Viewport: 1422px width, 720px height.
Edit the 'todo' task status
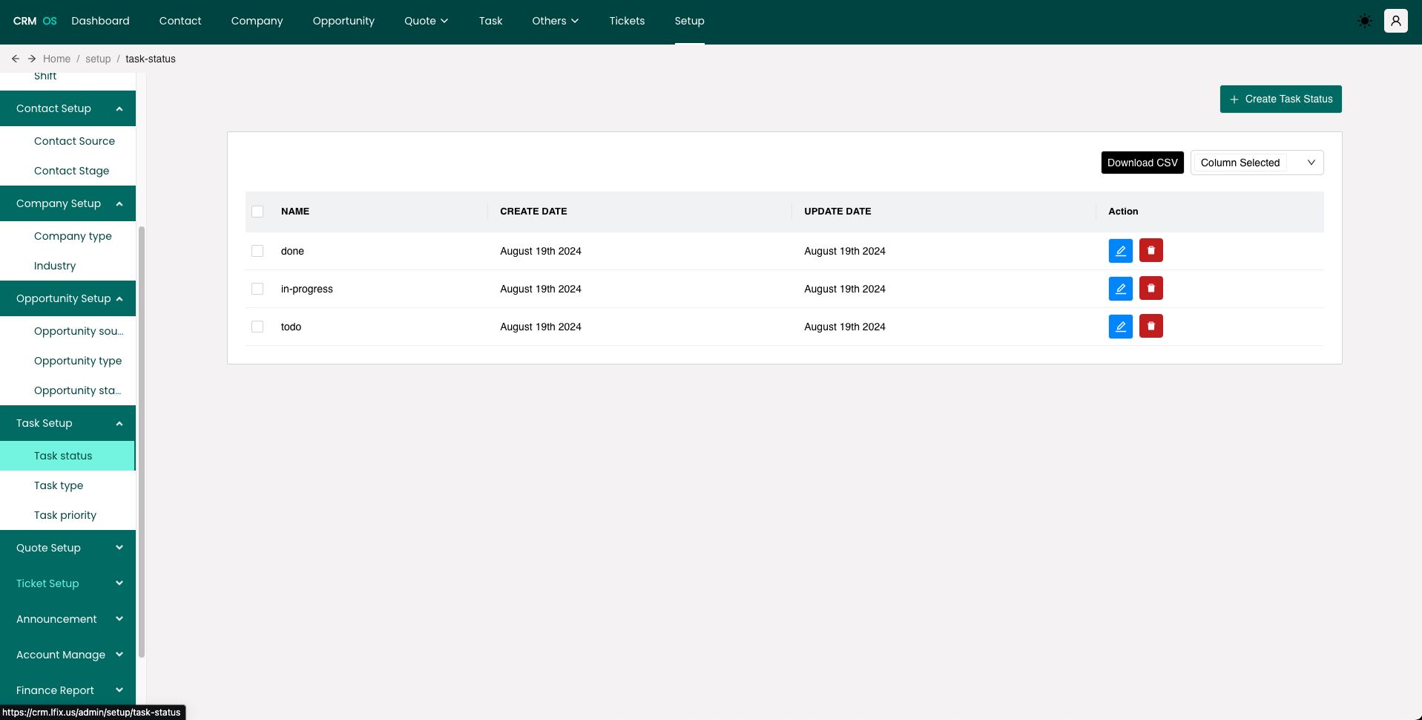1120,327
